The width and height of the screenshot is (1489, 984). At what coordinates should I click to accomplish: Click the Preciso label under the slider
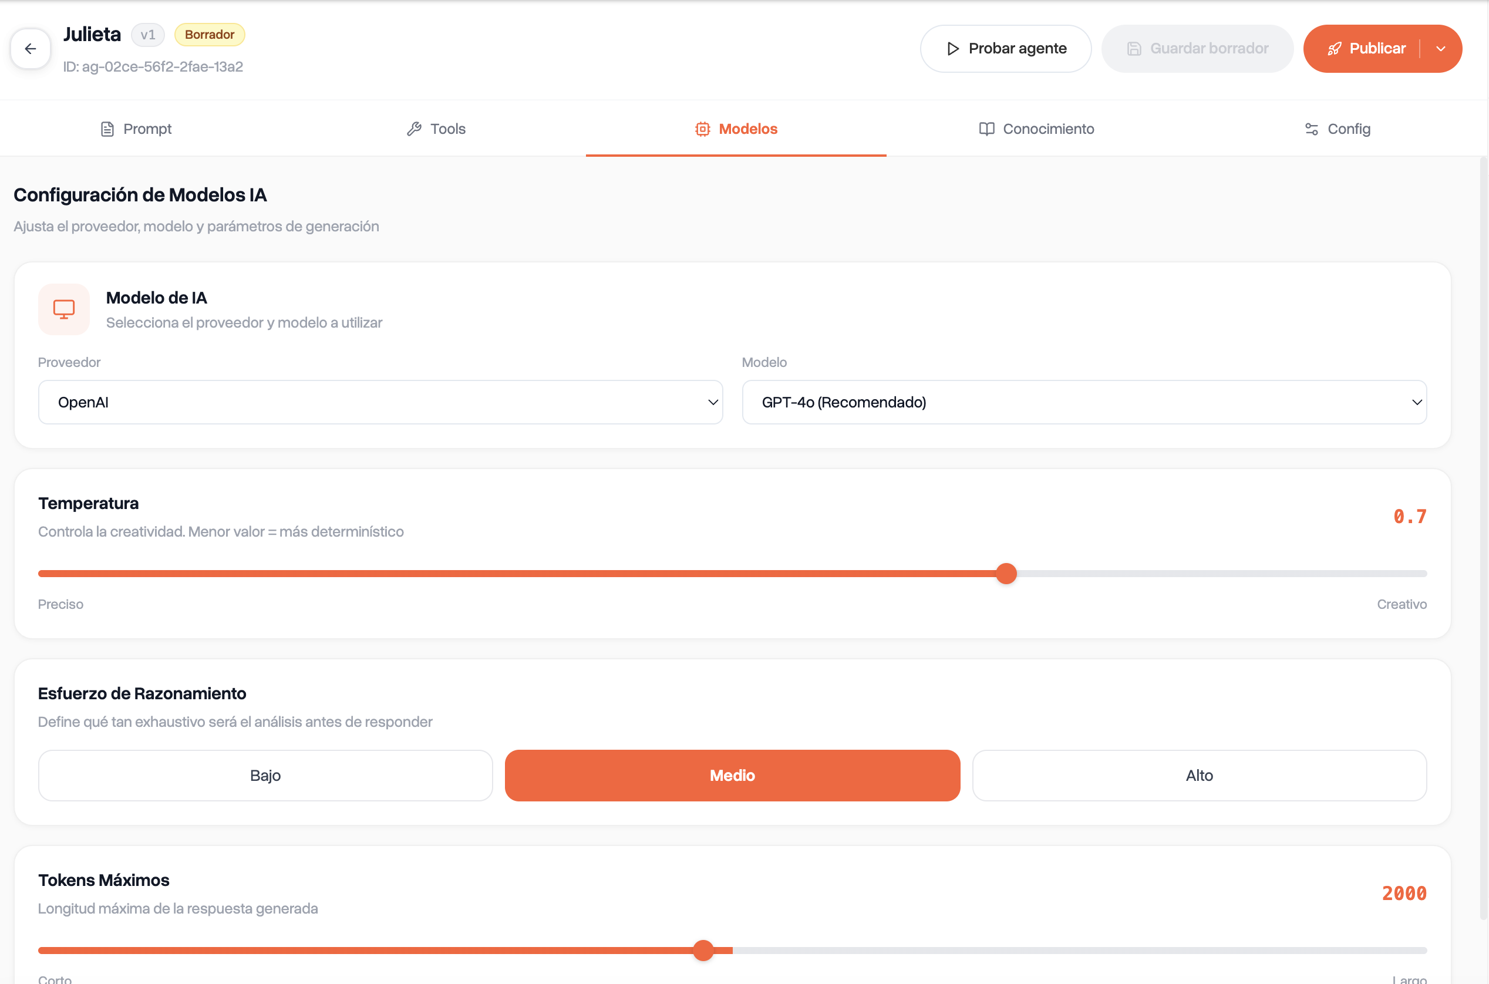60,604
